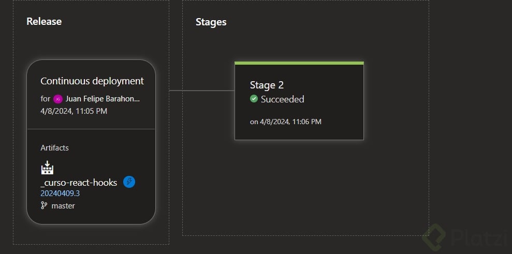Screen dimensions: 512x254
Task: Click the purple user avatar icon
Action: coord(58,99)
